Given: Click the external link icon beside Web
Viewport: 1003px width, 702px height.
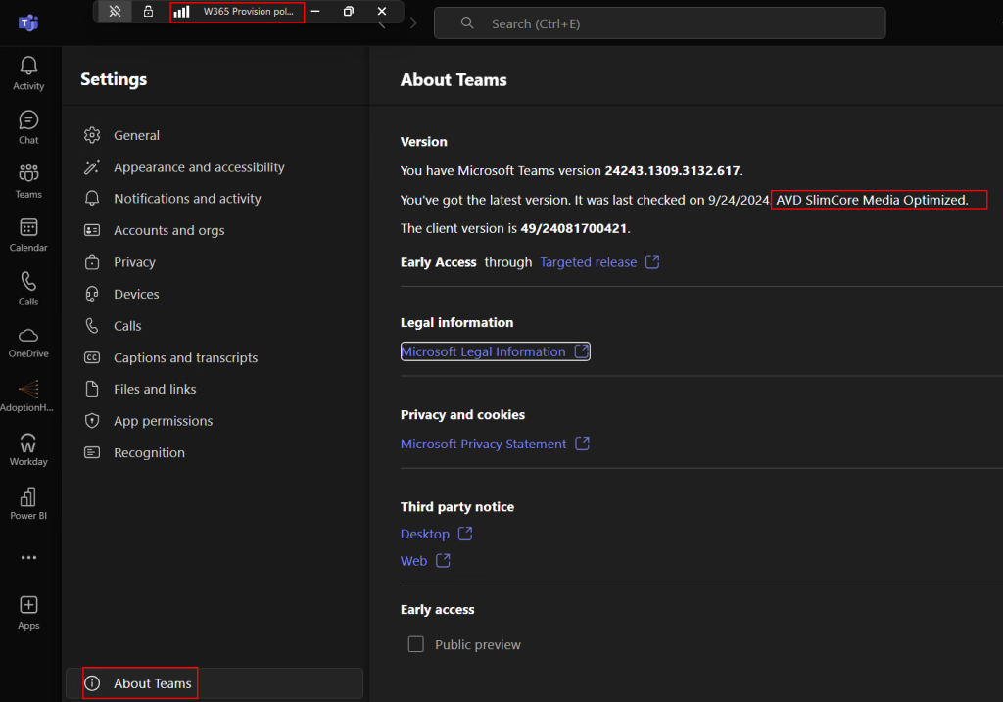Looking at the screenshot, I should pos(443,561).
